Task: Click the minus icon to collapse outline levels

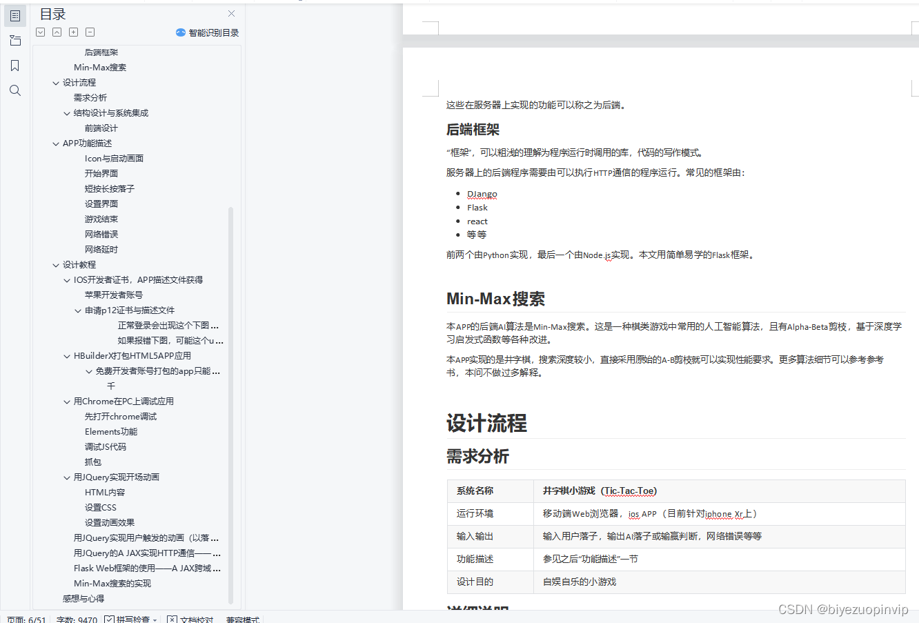Action: click(90, 32)
